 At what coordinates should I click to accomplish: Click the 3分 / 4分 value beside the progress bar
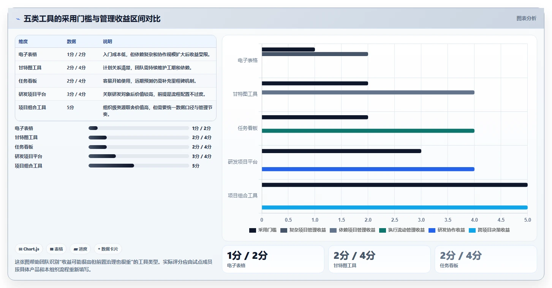pos(202,157)
